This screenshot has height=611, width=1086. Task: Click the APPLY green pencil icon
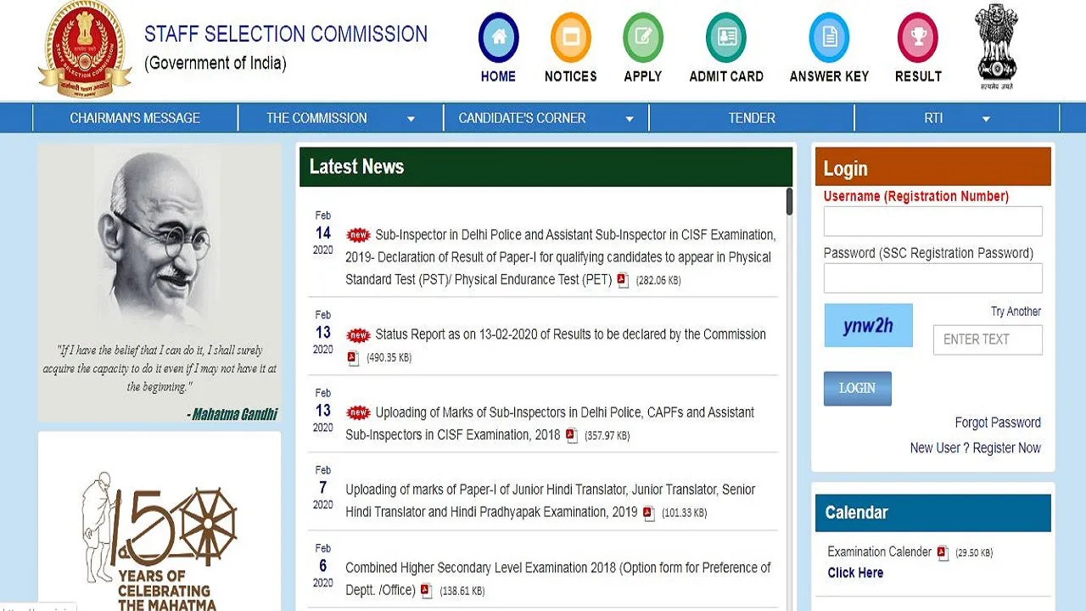click(x=643, y=37)
